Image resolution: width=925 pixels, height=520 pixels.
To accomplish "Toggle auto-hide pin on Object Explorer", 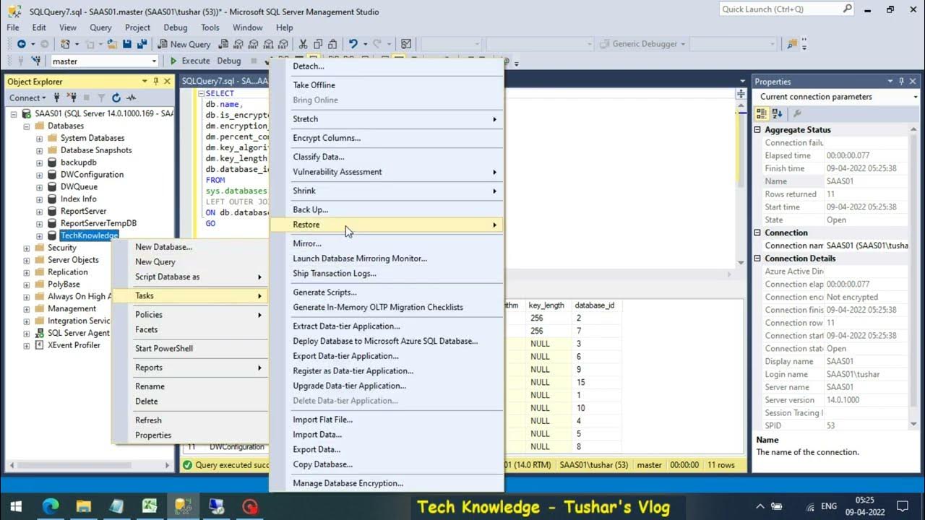I will tap(156, 82).
